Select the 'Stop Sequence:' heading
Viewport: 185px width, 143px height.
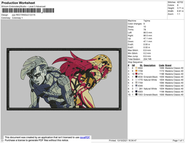click(135, 62)
